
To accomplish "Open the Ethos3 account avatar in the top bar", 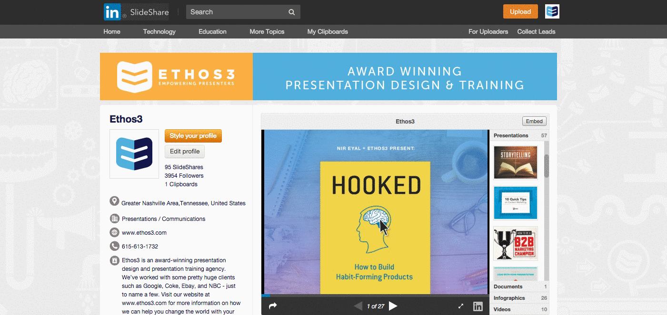I will [x=552, y=12].
